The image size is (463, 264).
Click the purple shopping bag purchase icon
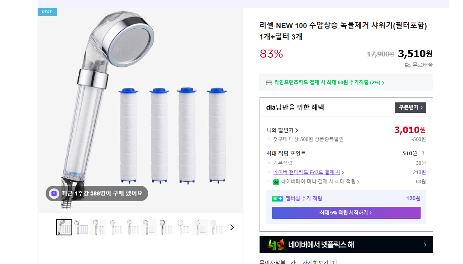pyautogui.click(x=54, y=193)
